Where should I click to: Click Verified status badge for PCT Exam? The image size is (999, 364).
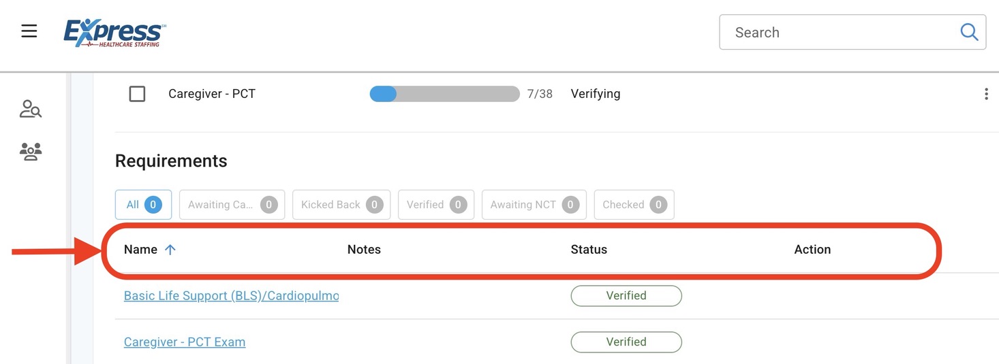tap(626, 342)
